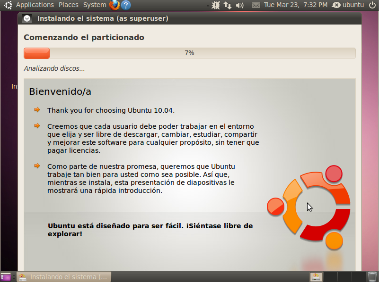Select Instalando el sistema taskbar entry
The height and width of the screenshot is (282, 379).
[x=64, y=277]
